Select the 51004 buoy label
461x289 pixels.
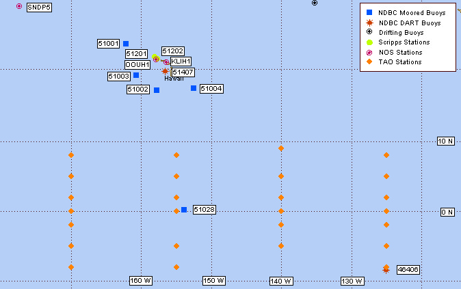tap(211, 89)
